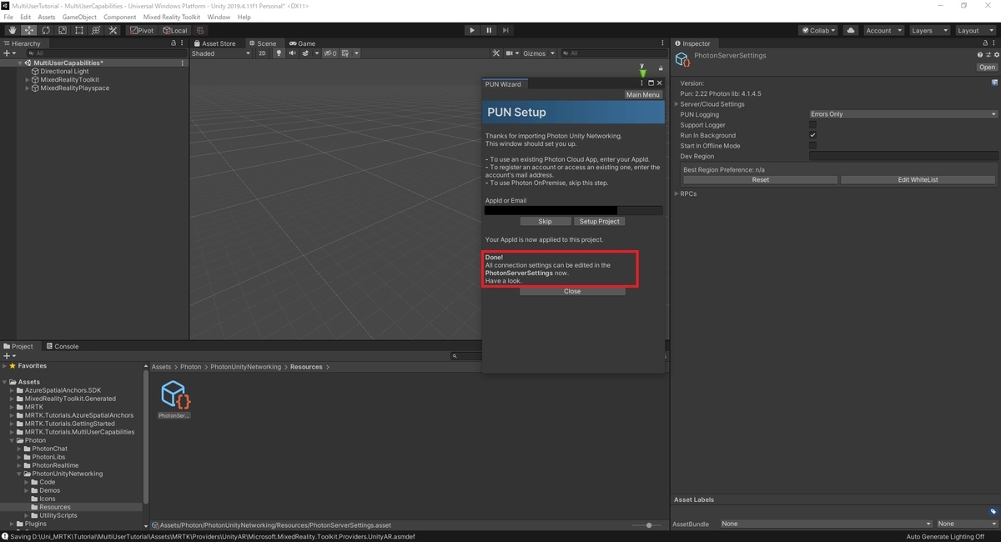Click Skip button in PUN Wizard
1001x542 pixels.
pyautogui.click(x=545, y=222)
